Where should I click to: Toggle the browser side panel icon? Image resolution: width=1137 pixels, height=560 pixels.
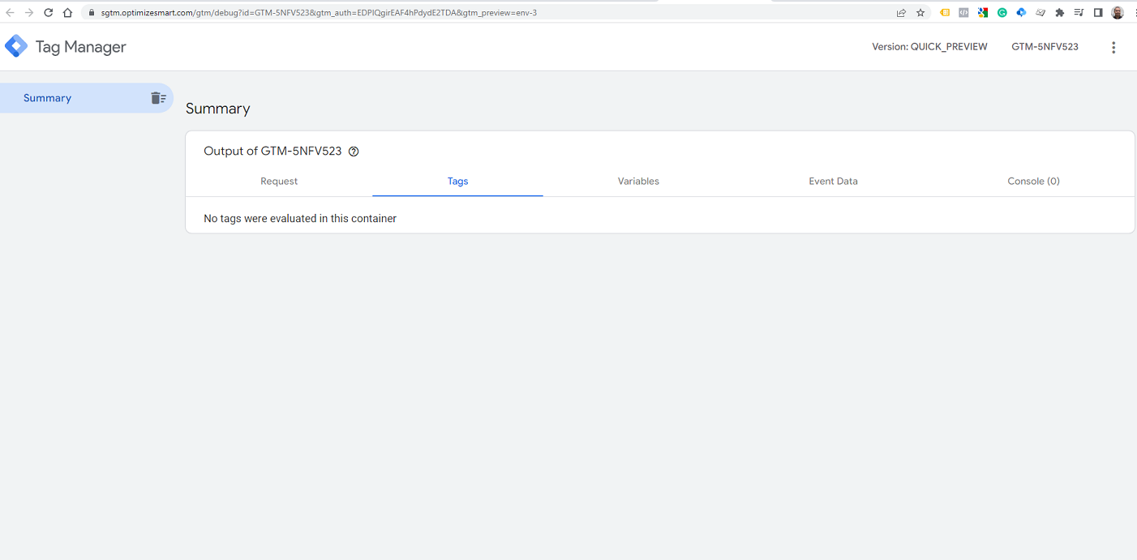pos(1098,13)
